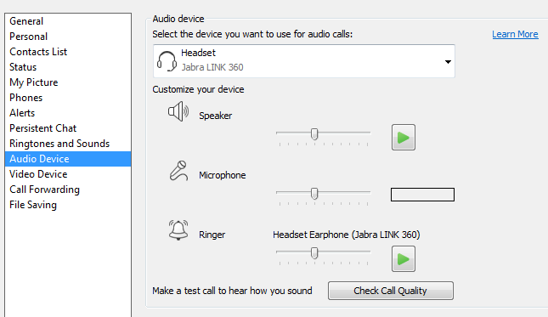Click the Ringer volume slider handle
The image size is (548, 317).
click(x=314, y=252)
